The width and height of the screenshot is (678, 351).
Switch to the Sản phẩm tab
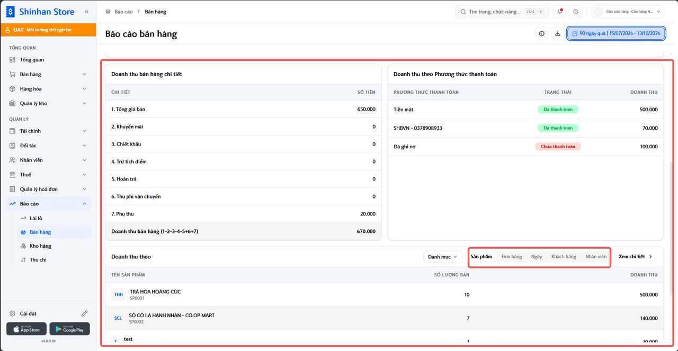click(481, 257)
